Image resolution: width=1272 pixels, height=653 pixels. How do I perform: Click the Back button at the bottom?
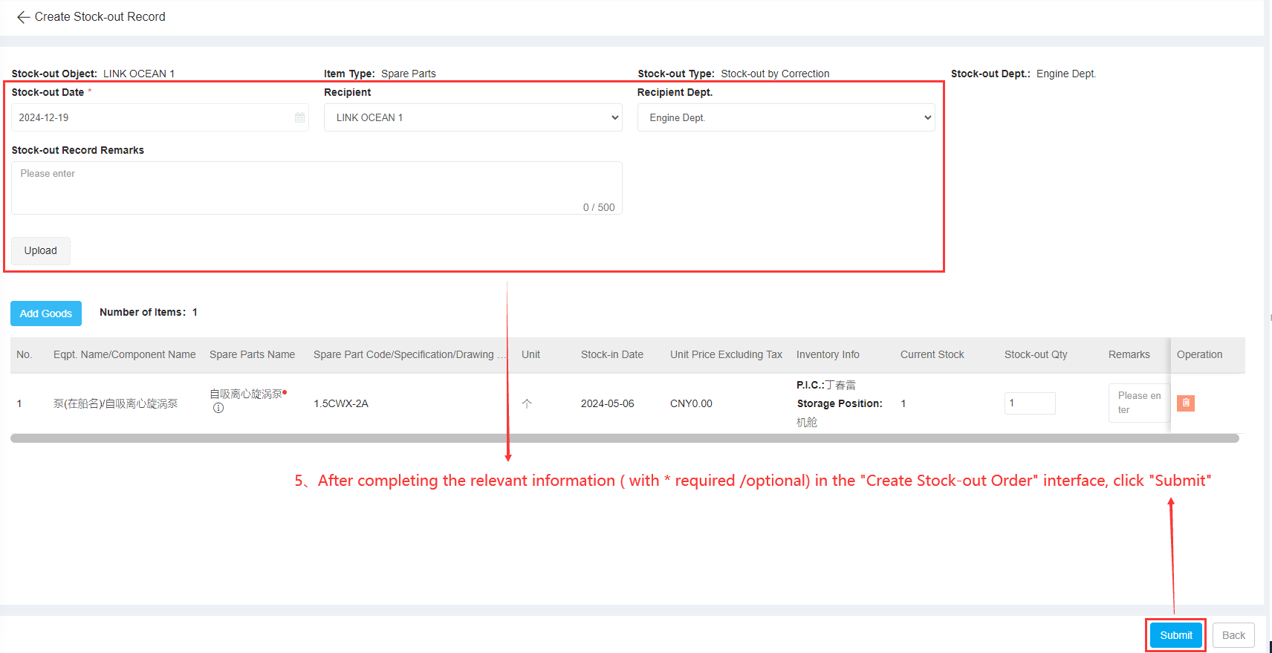pos(1233,635)
